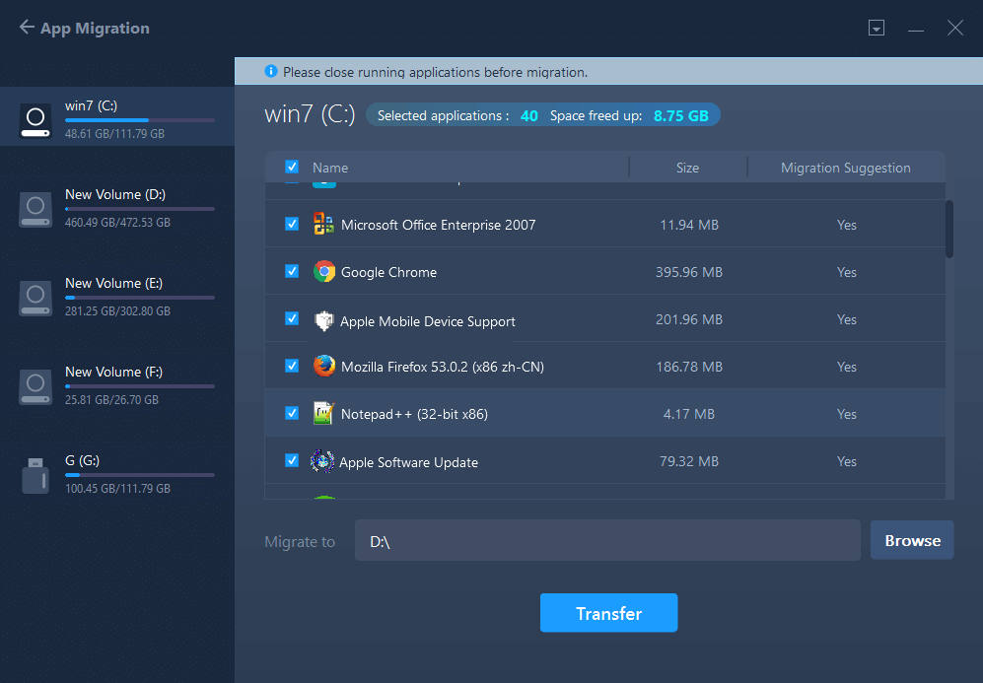Open the title bar dropdown menu button
The width and height of the screenshot is (983, 683).
(x=877, y=28)
